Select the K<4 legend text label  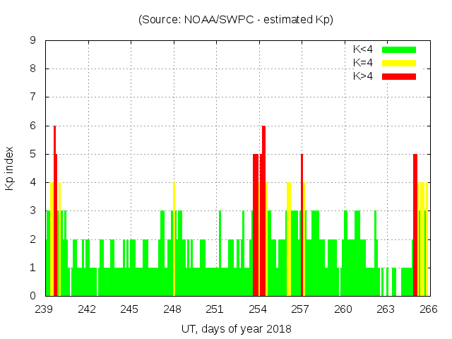[x=363, y=49]
